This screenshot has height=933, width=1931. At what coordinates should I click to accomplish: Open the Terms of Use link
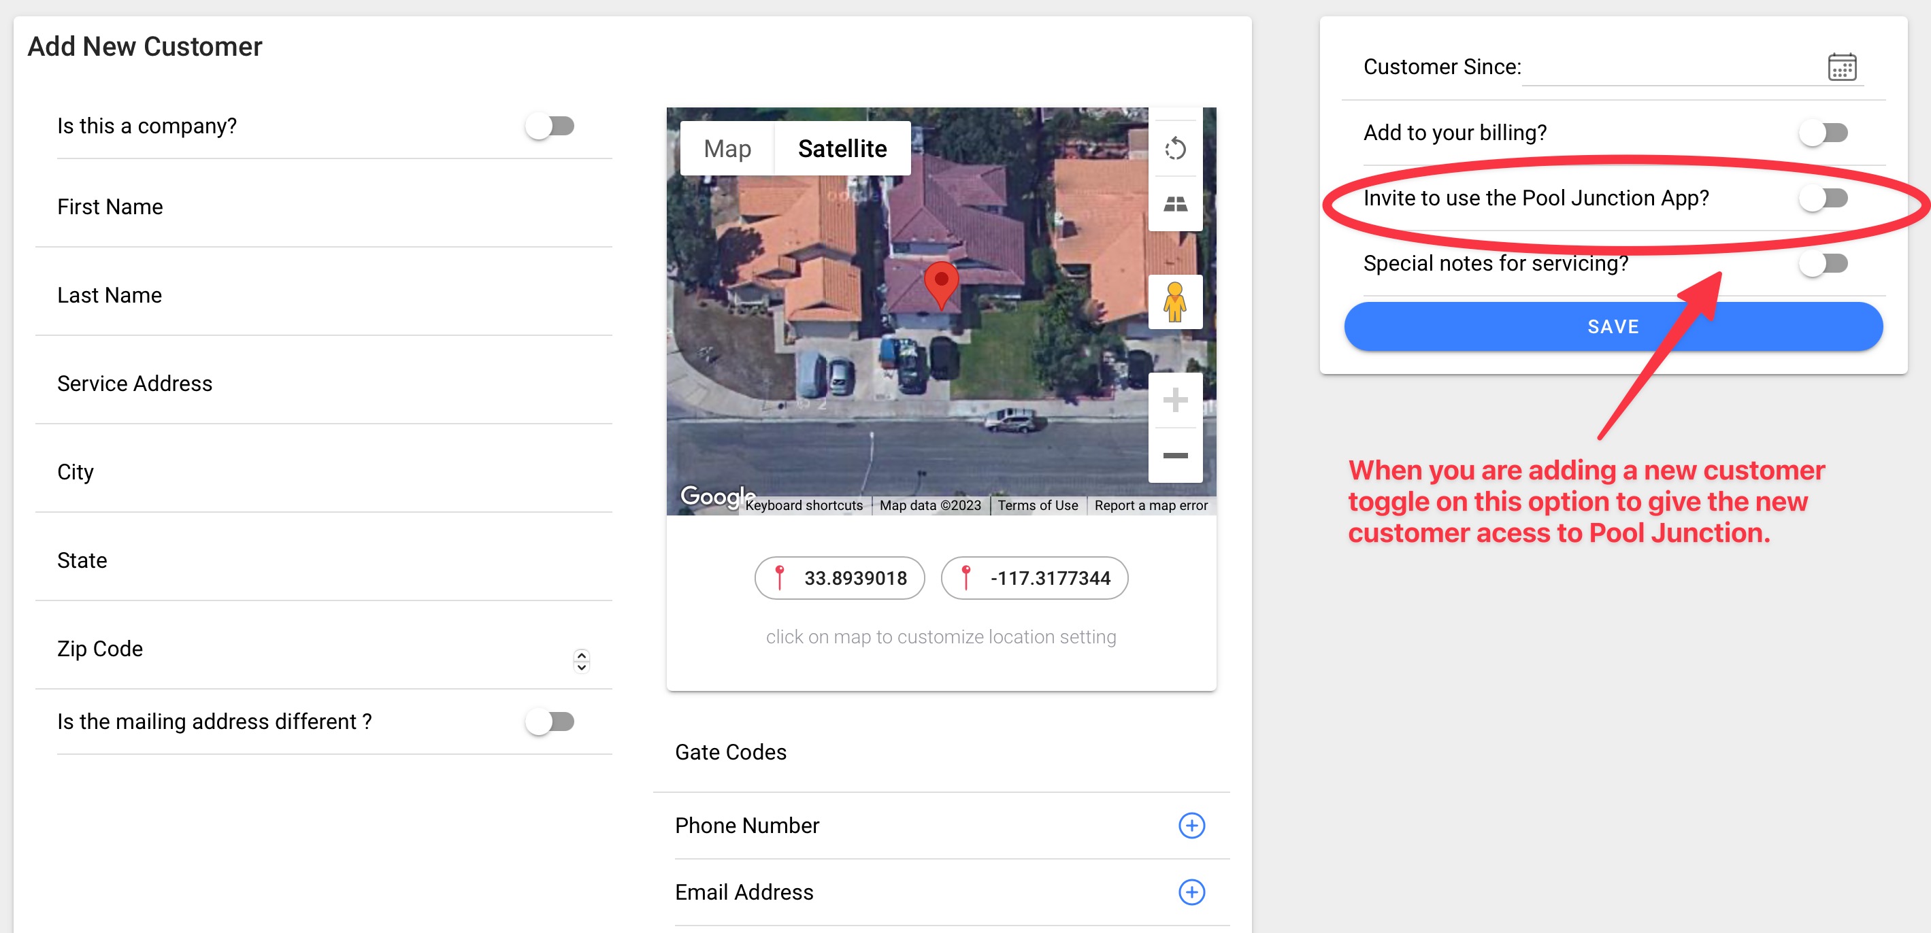click(1037, 505)
